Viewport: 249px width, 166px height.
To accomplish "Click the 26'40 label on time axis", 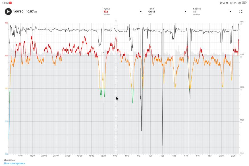I will click(x=56, y=156).
